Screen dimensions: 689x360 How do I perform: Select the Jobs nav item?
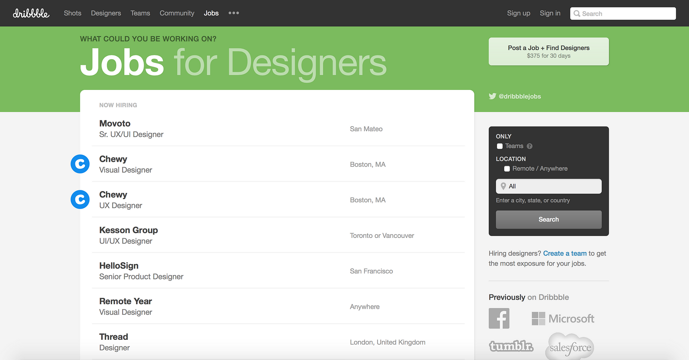tap(211, 13)
